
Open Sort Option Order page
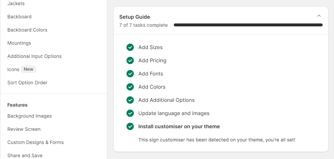(x=27, y=82)
